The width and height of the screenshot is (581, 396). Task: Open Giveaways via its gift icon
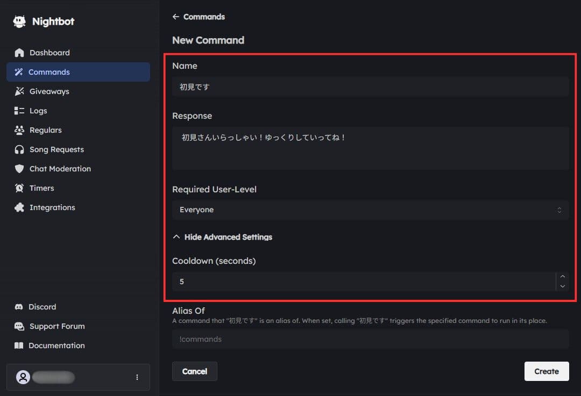(x=19, y=91)
